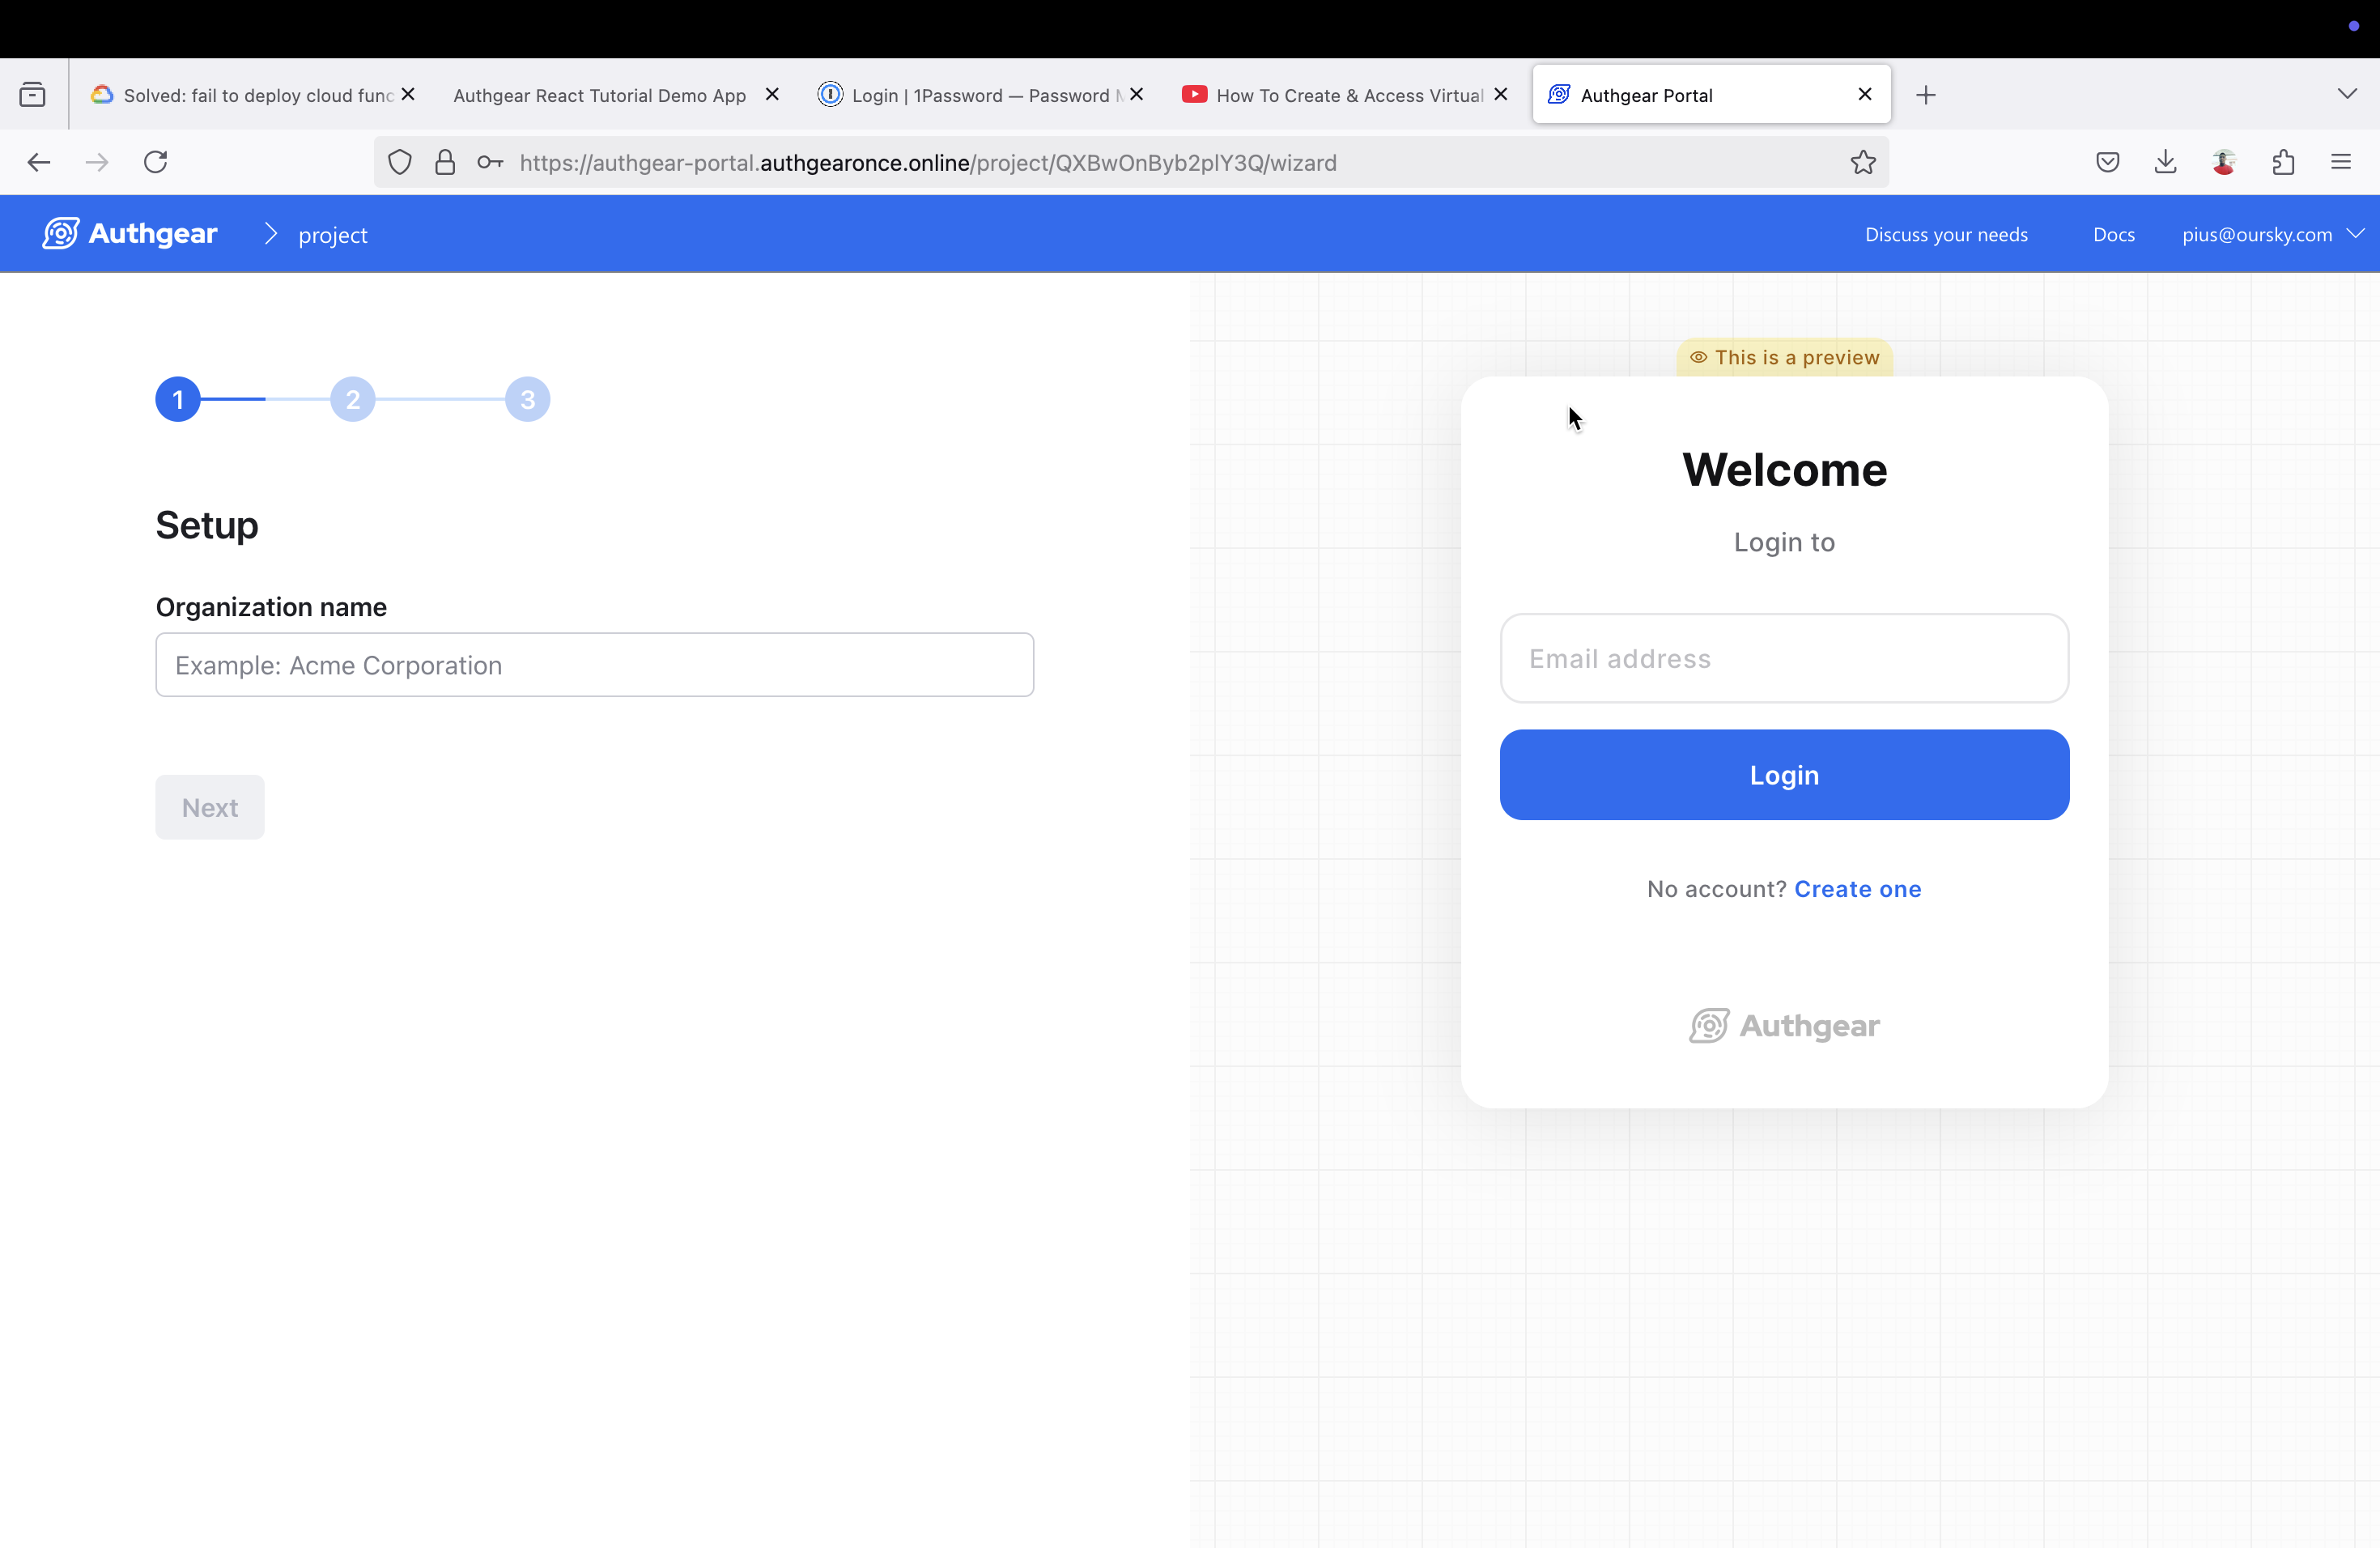
Task: Click step 2 in wizard progress
Action: point(352,400)
